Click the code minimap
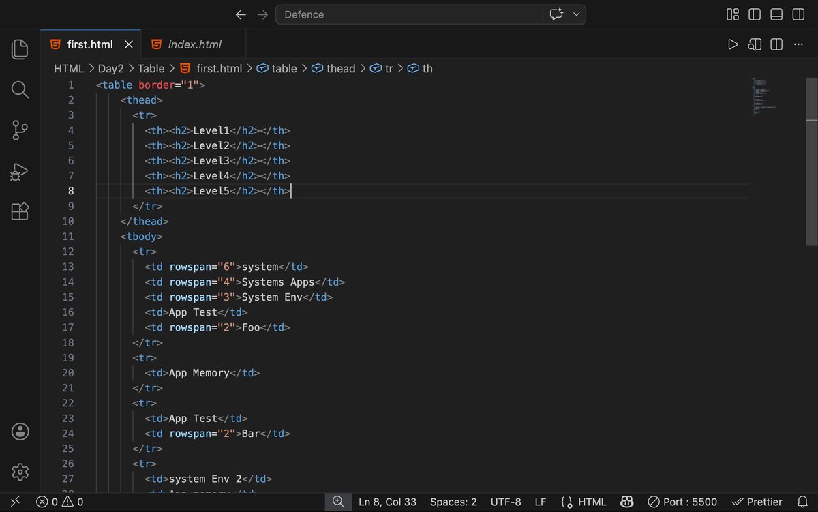This screenshot has height=512, width=818. [763, 97]
